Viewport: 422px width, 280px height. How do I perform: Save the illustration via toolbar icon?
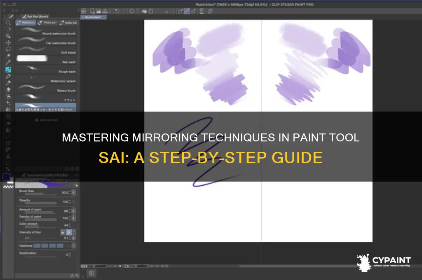[105, 11]
